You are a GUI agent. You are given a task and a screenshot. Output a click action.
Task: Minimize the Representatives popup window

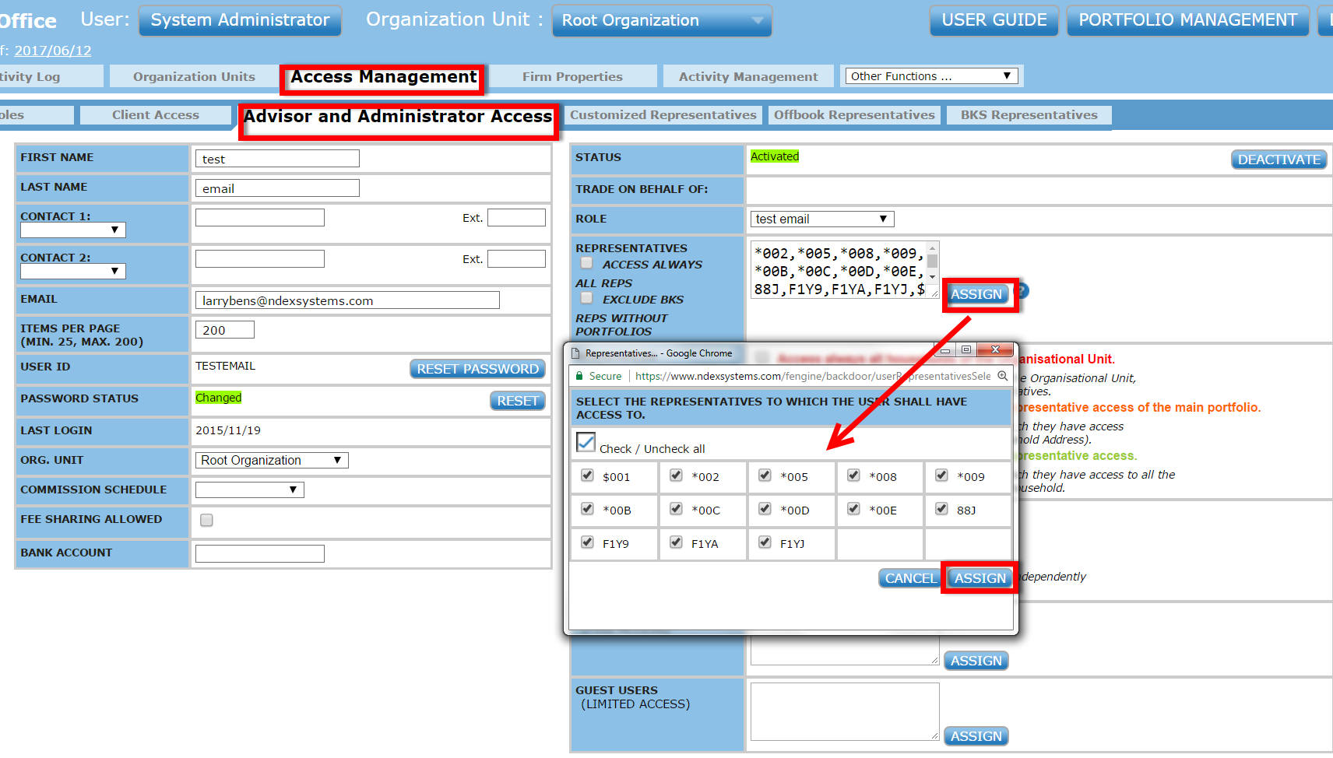pos(945,350)
